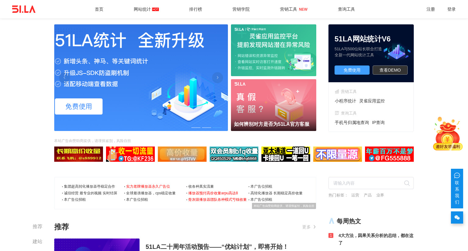Click 高转化播放器 长期稳定高价收量 link

[x=276, y=193]
